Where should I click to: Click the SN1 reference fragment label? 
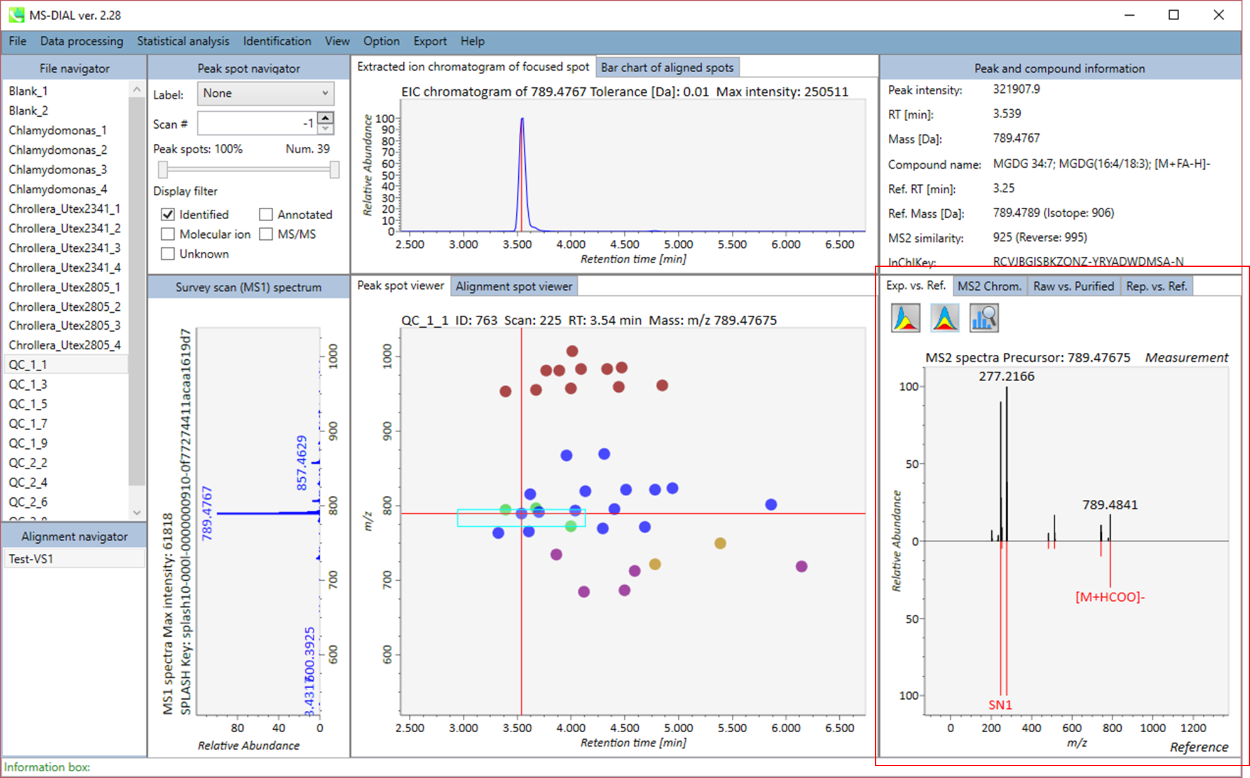pos(1000,705)
